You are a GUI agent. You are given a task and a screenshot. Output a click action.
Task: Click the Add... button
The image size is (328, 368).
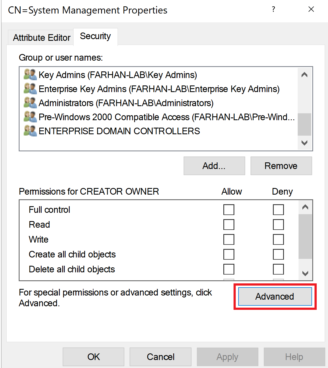coord(214,166)
